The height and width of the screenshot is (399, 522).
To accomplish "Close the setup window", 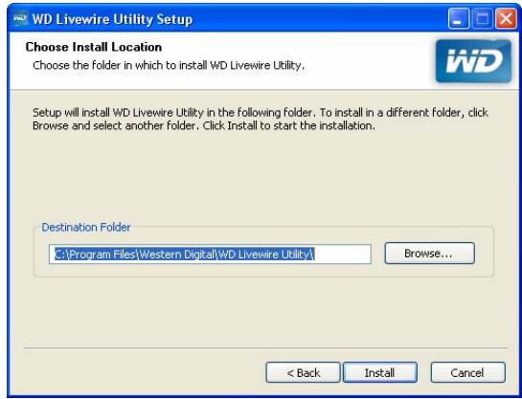I will point(506,18).
